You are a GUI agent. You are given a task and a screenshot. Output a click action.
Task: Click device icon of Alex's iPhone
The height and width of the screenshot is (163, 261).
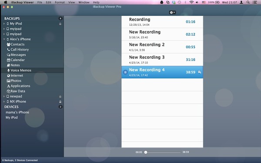(x=8, y=39)
